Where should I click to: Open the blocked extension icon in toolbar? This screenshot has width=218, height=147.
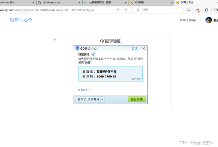pyautogui.click(x=198, y=10)
